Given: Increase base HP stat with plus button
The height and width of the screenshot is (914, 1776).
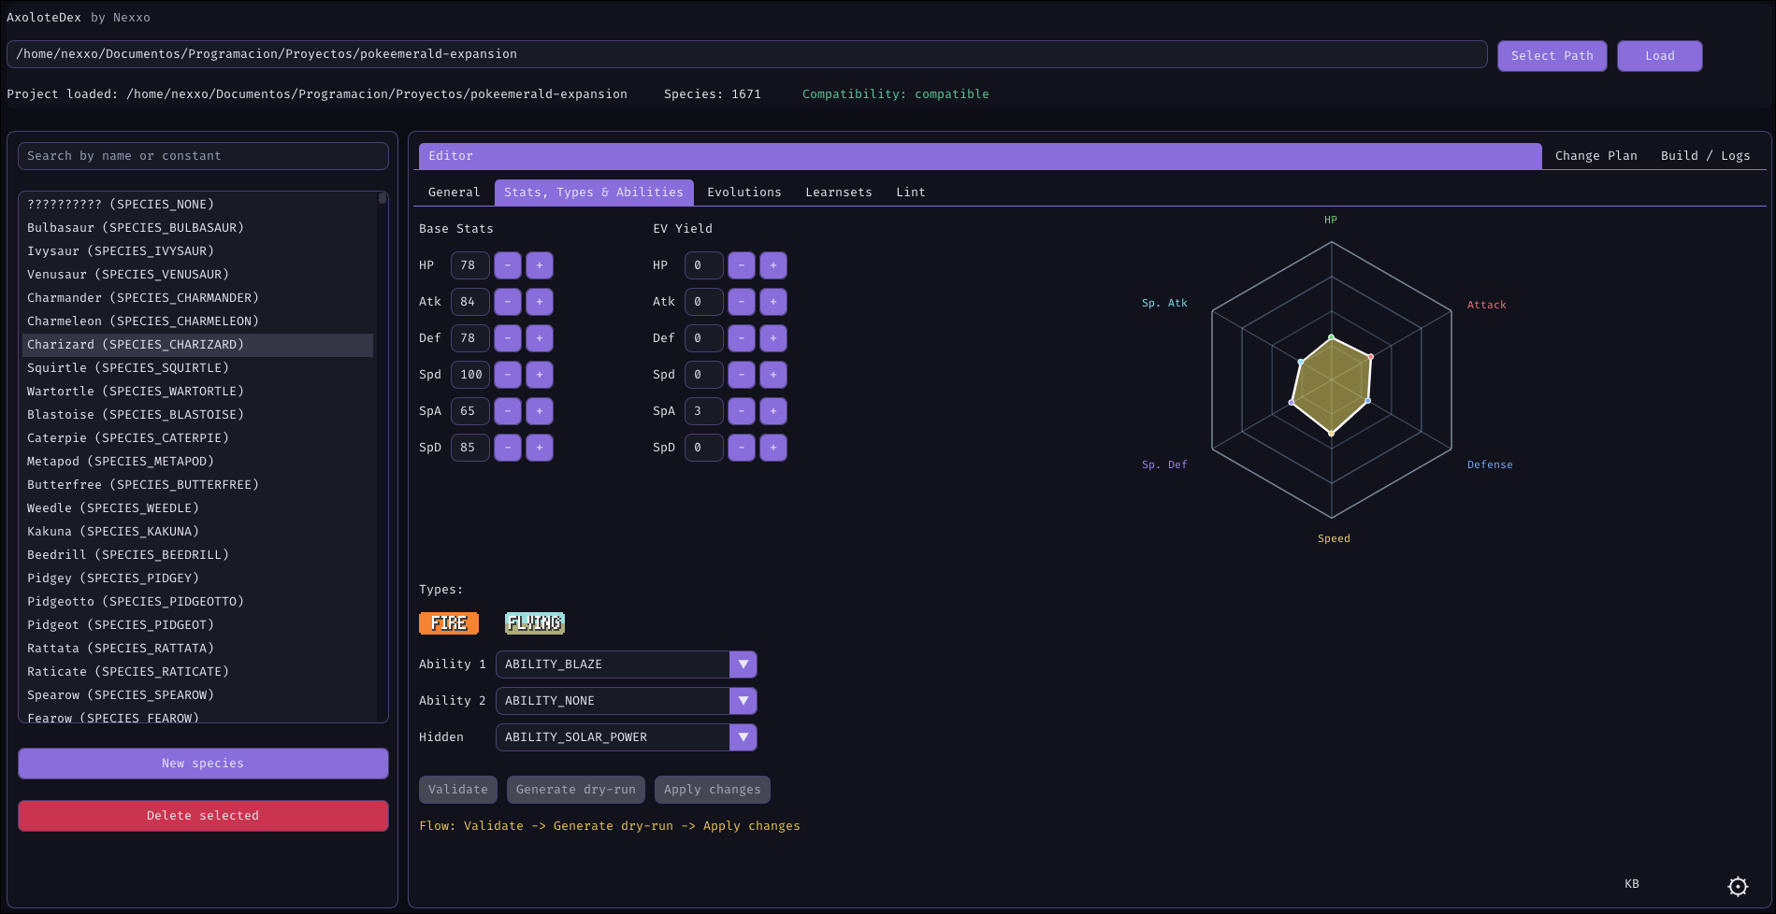Looking at the screenshot, I should (x=540, y=265).
